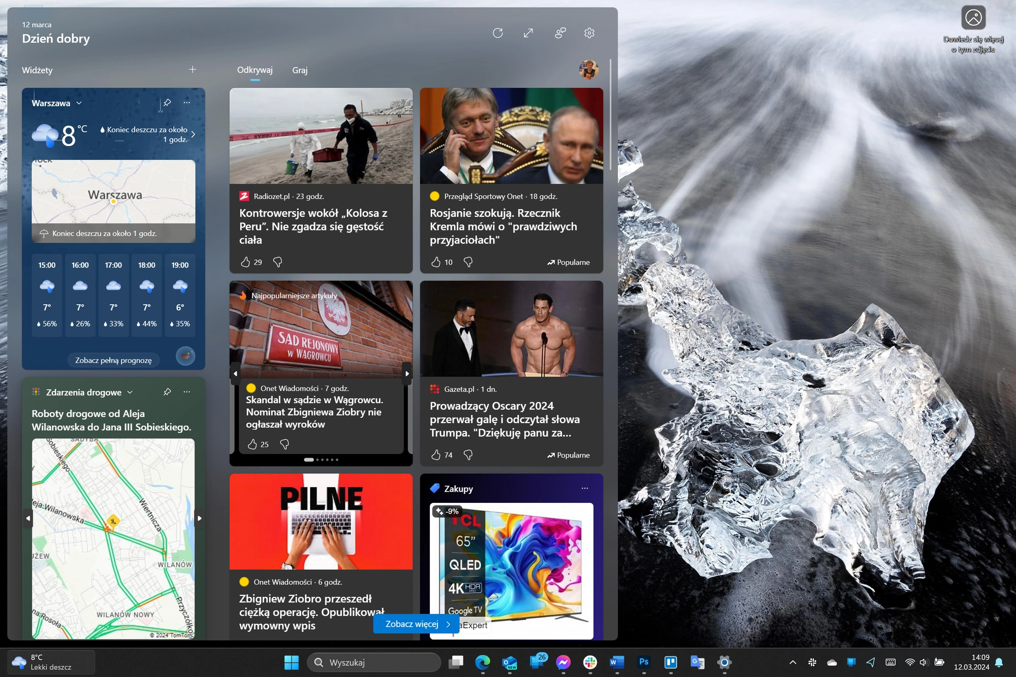Dislike the Wągrowiec court article
1016x677 pixels.
click(284, 444)
